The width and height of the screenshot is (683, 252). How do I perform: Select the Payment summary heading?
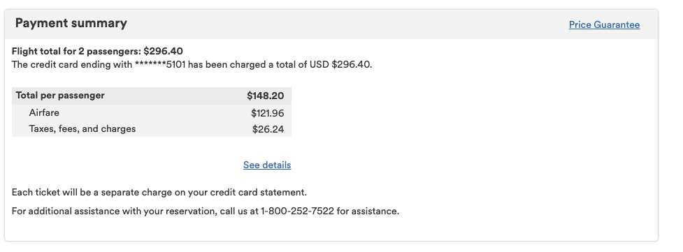71,23
